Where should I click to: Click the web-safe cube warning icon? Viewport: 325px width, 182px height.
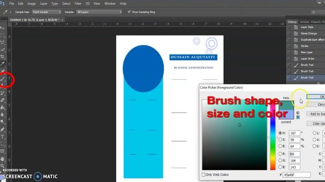point(298,113)
